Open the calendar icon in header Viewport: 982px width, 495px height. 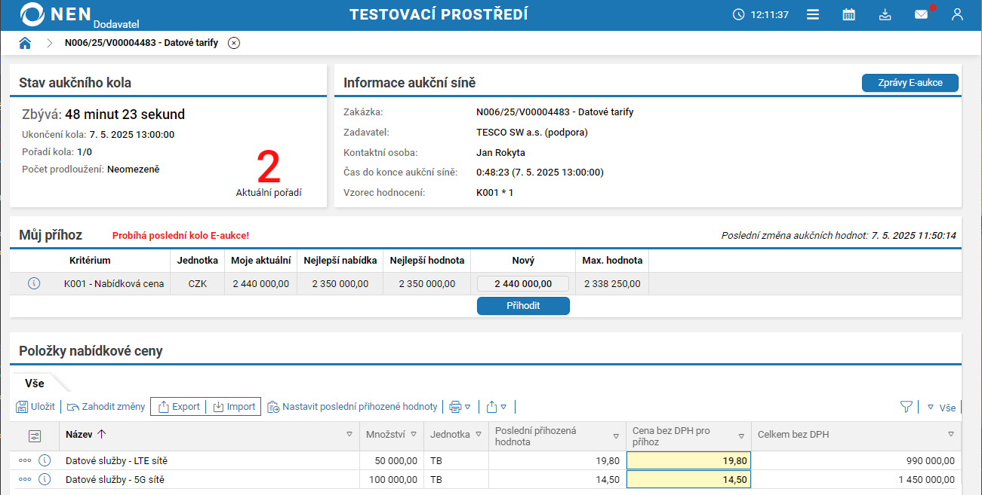click(x=849, y=14)
